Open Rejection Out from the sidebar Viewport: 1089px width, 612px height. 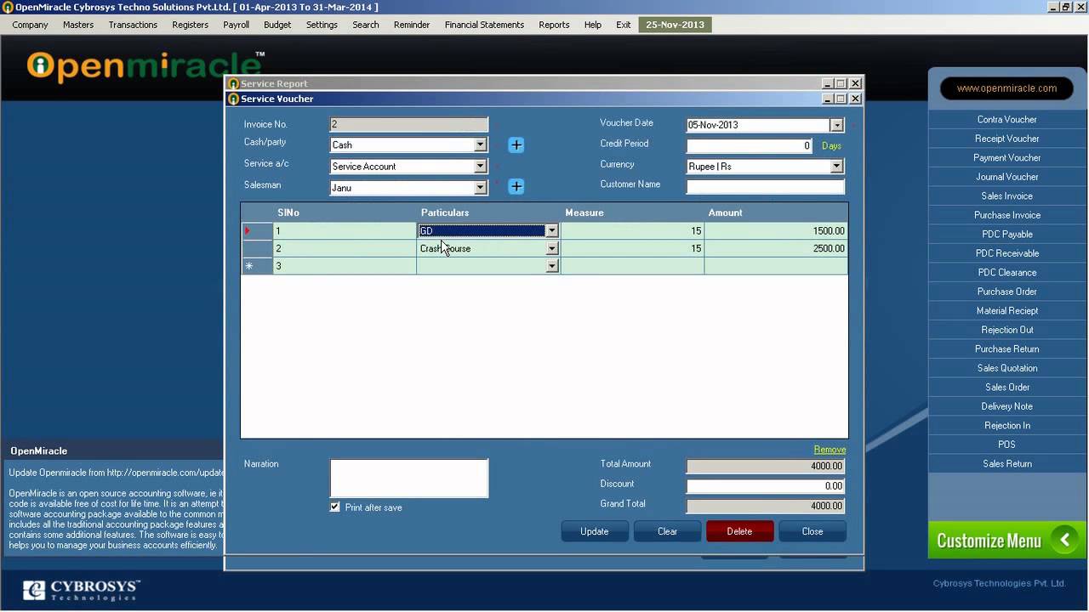[1007, 330]
